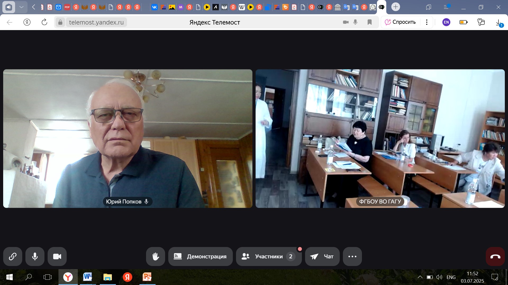Expand the tab list chevron

pos(21,7)
